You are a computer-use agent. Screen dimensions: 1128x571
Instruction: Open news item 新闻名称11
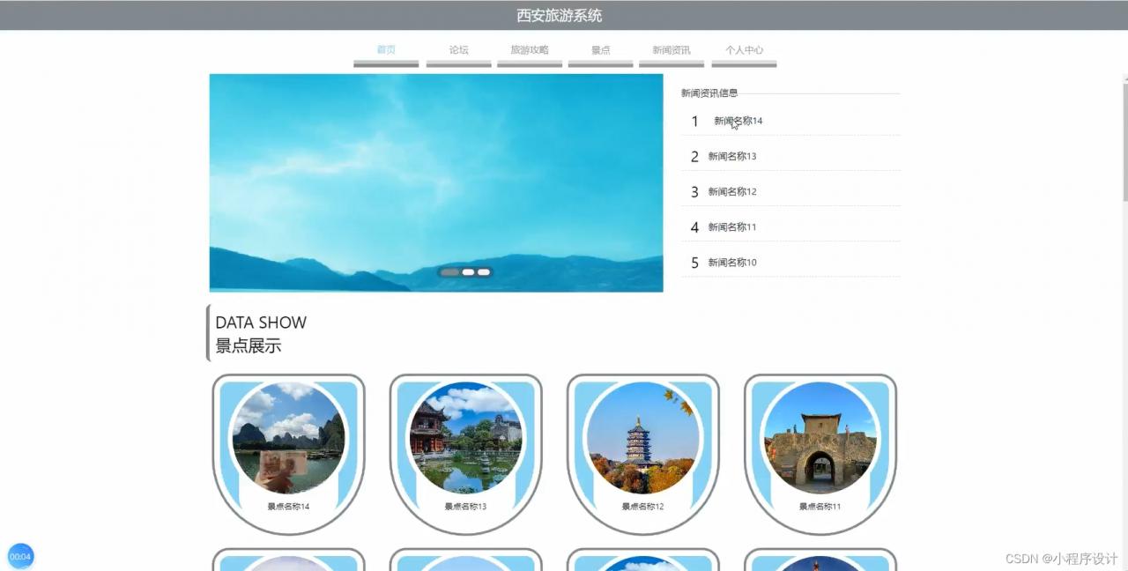pos(731,226)
